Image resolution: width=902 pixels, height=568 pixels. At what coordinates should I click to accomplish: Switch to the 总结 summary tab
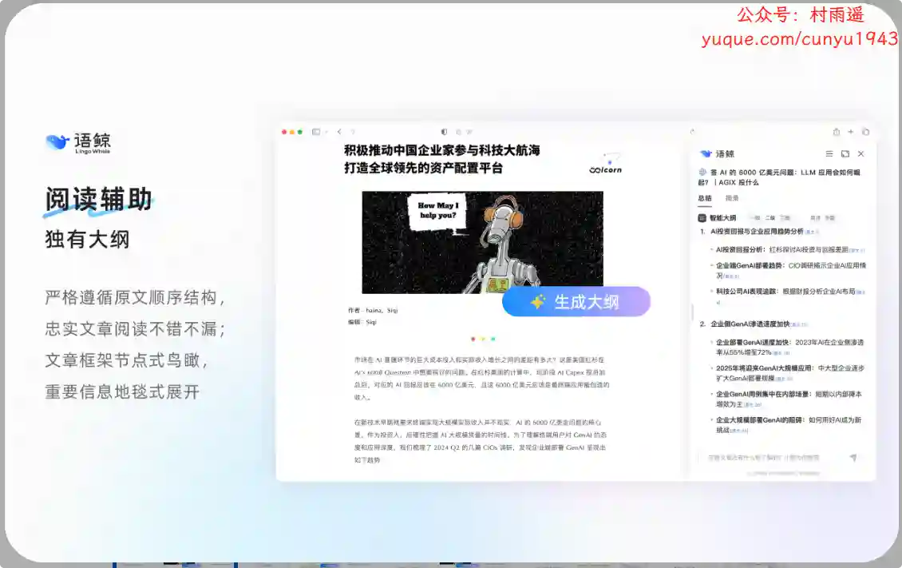pos(705,198)
